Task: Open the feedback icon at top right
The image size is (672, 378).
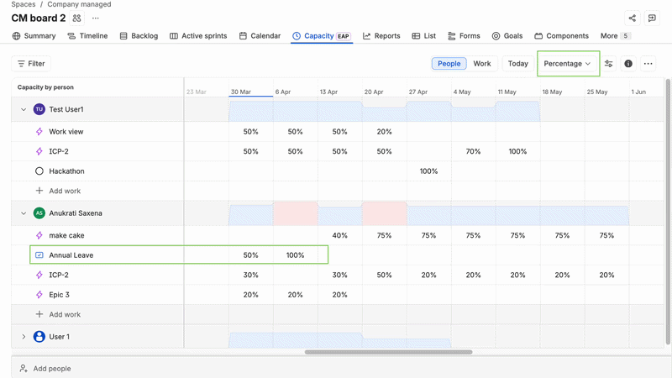Action: click(x=652, y=18)
